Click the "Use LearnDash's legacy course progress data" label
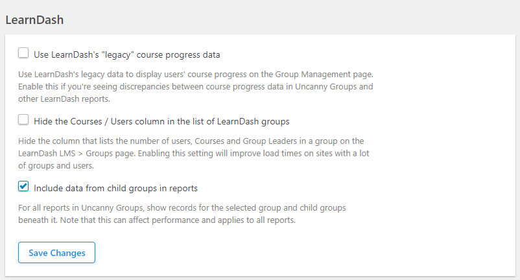This screenshot has height=280, width=520. click(127, 54)
